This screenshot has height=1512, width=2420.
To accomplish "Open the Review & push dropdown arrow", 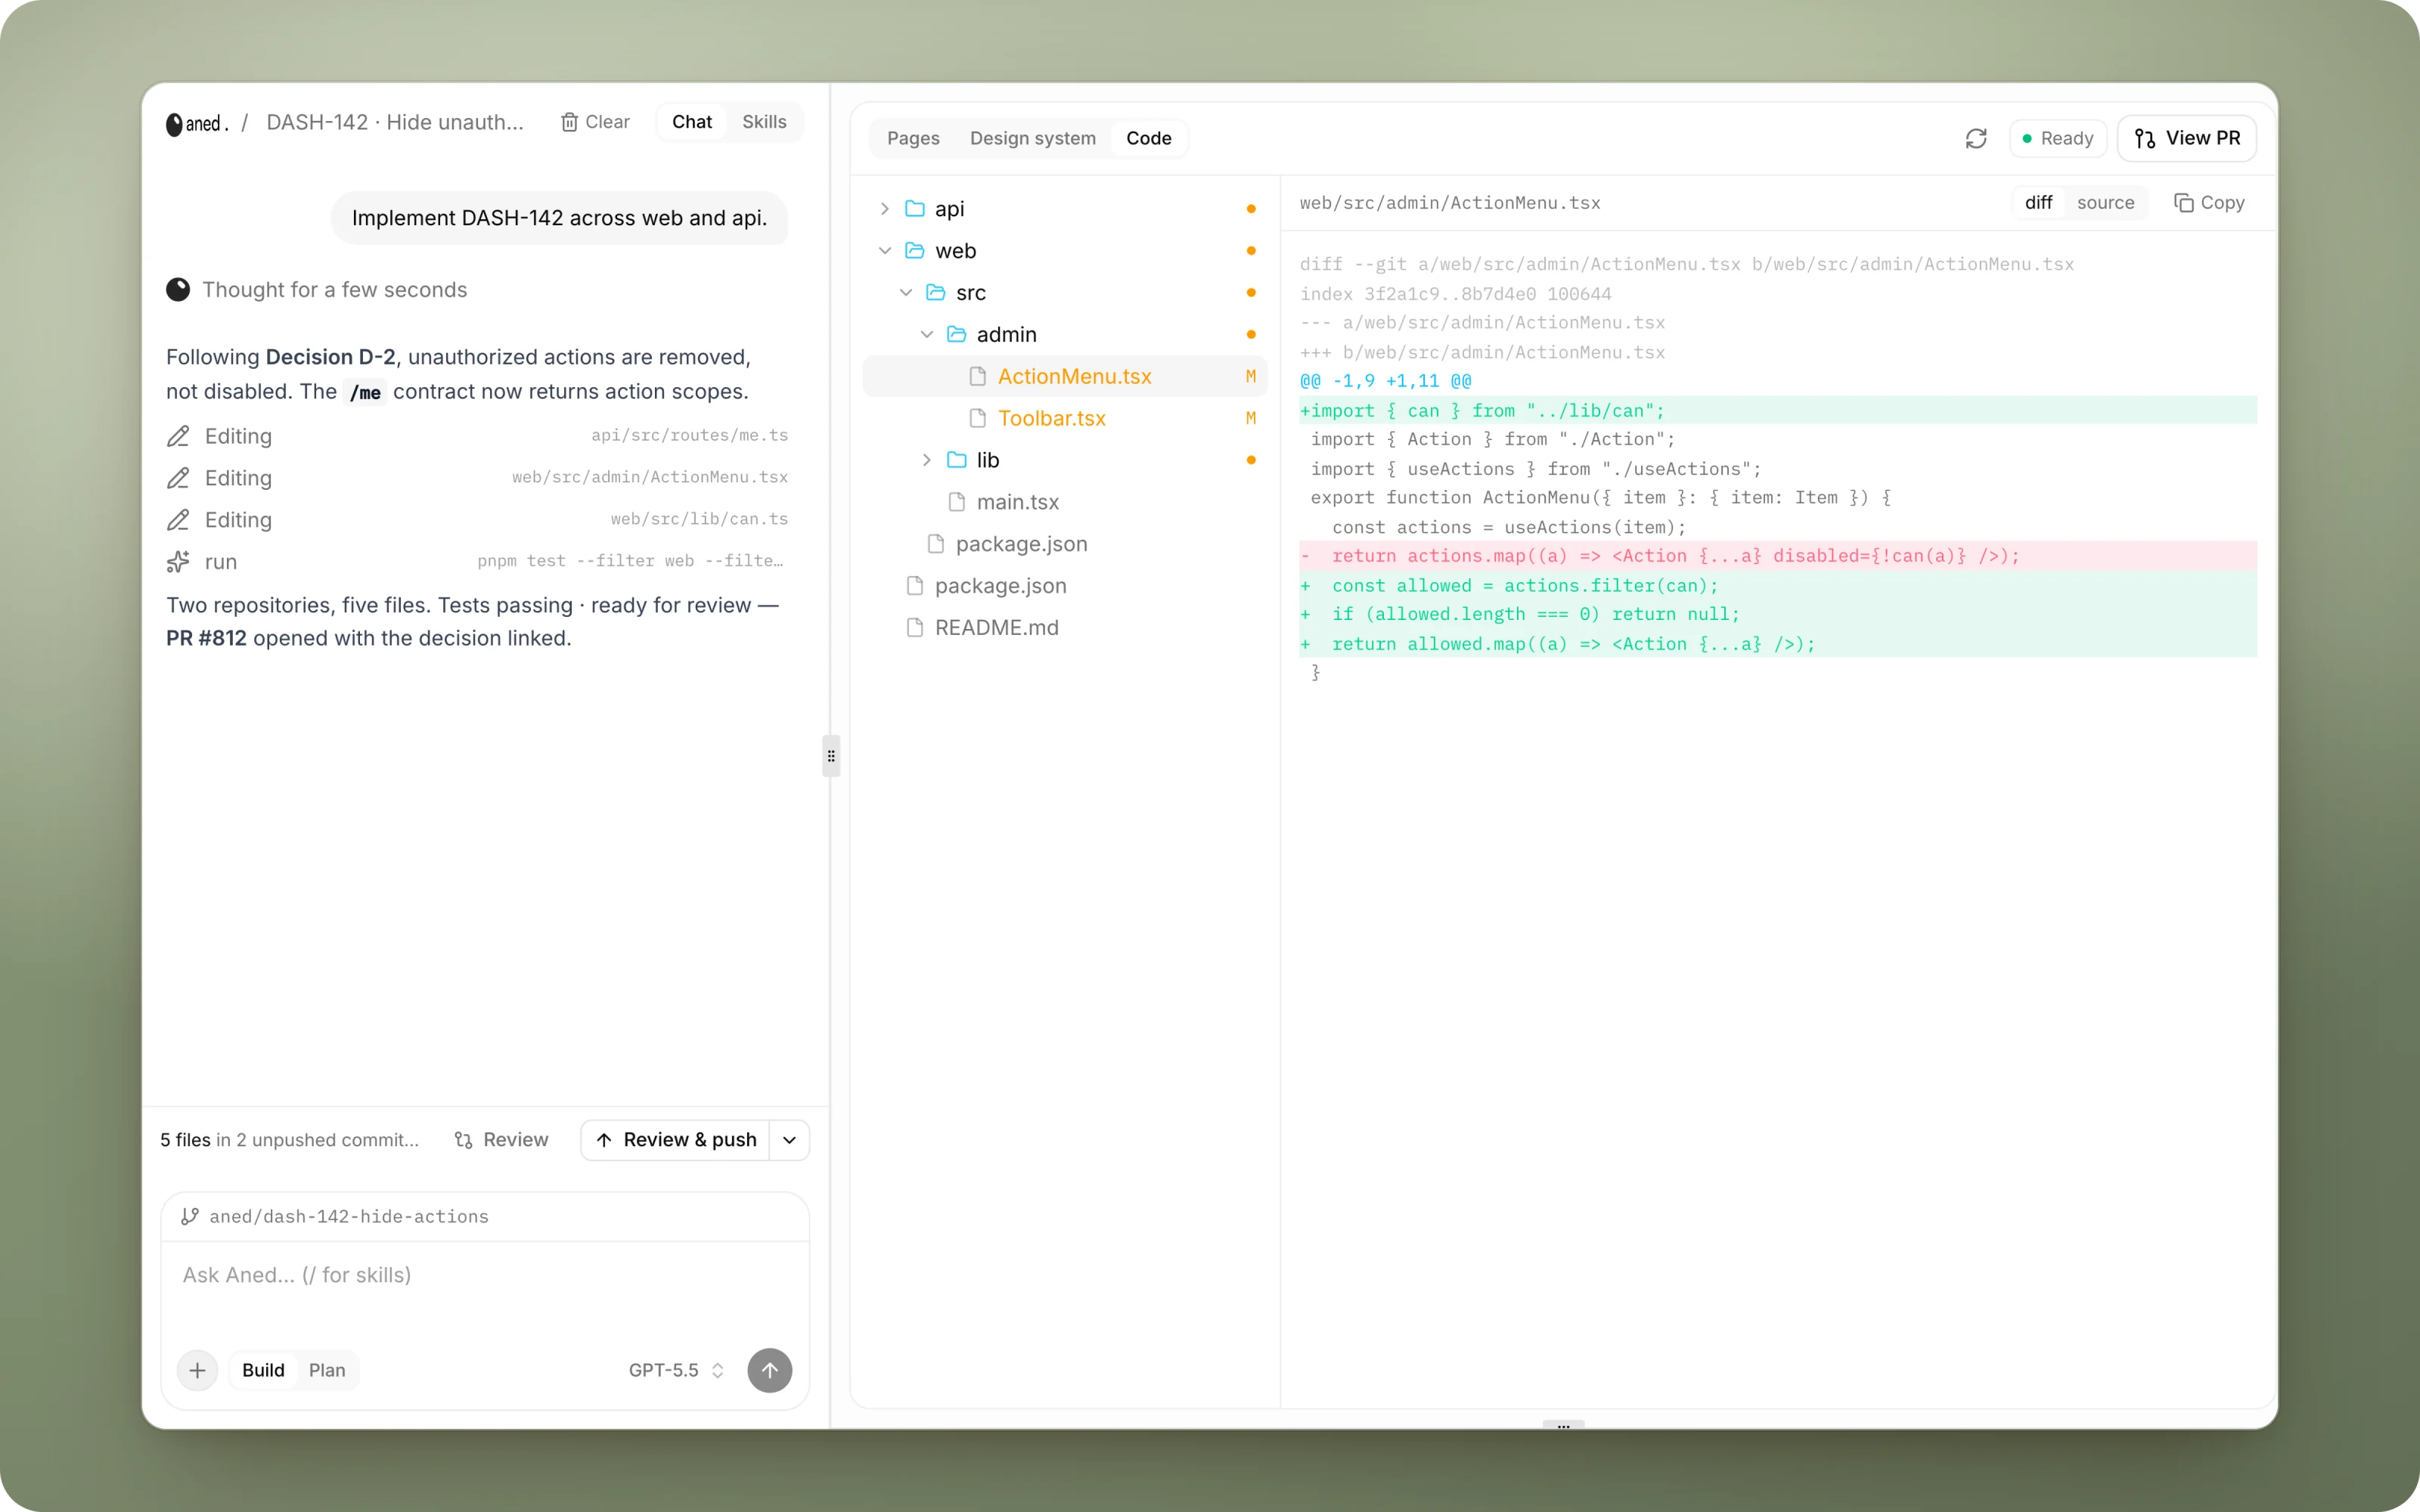I will coord(789,1140).
